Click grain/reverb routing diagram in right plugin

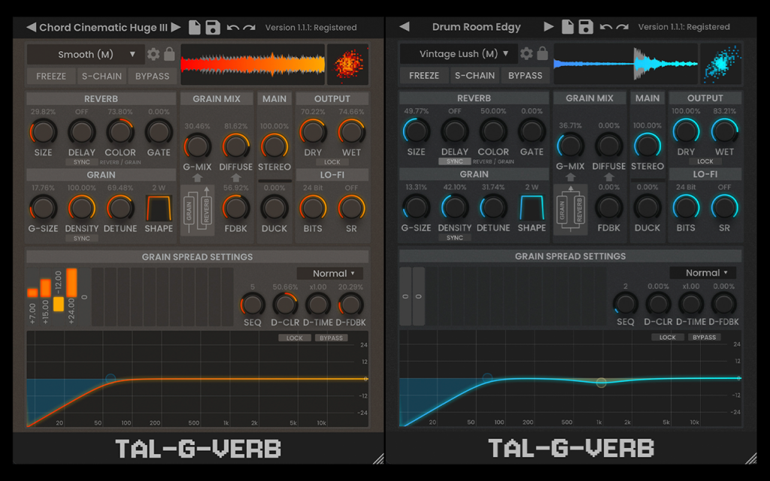(571, 210)
